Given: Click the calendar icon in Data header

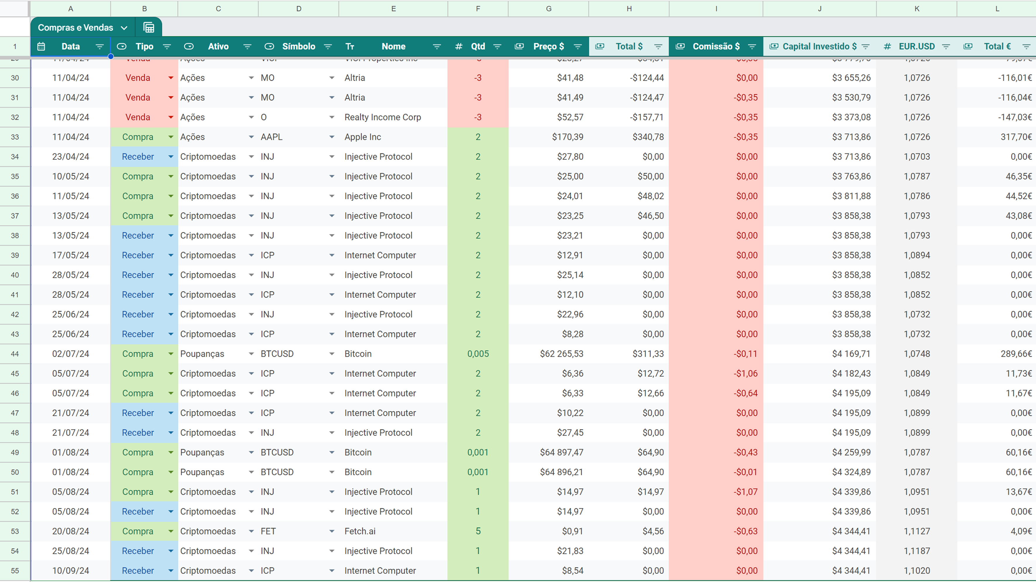Looking at the screenshot, I should tap(41, 46).
